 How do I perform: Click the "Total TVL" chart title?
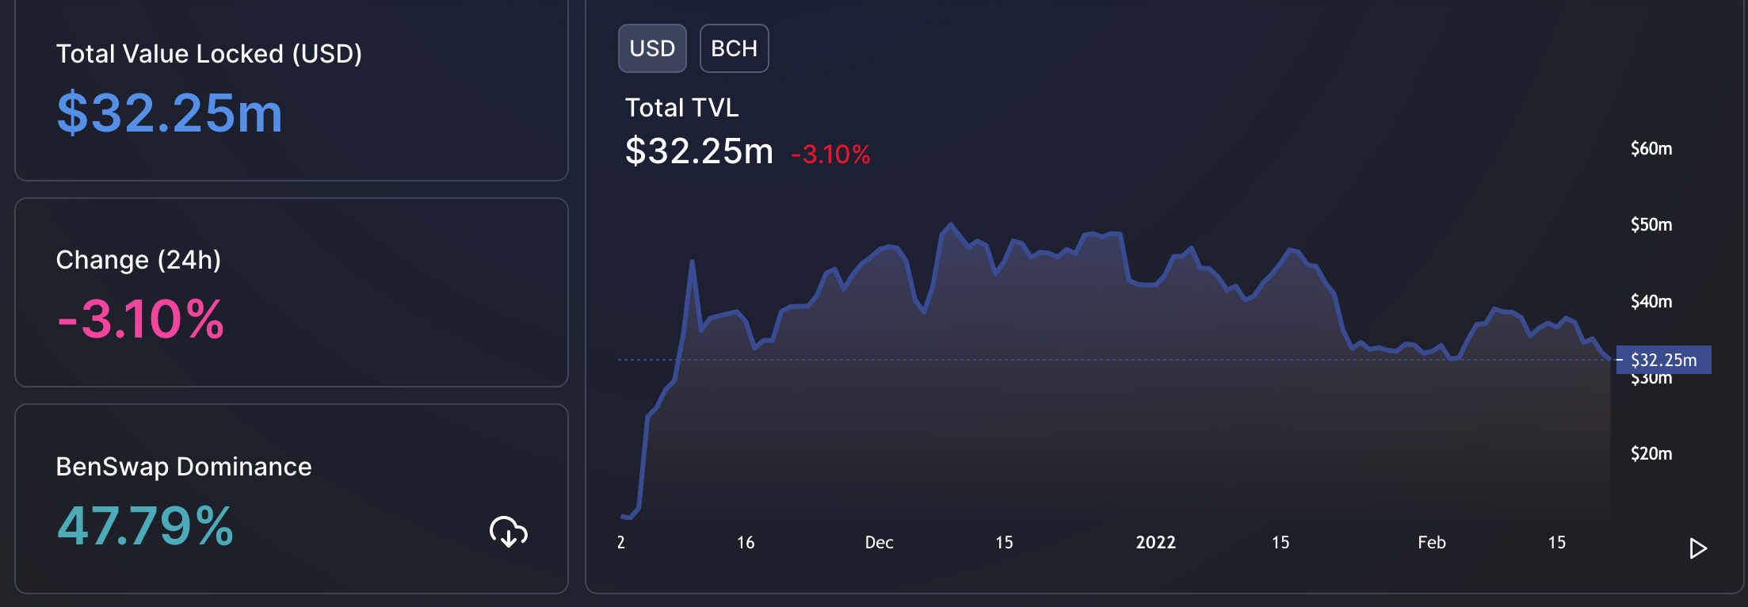point(682,108)
